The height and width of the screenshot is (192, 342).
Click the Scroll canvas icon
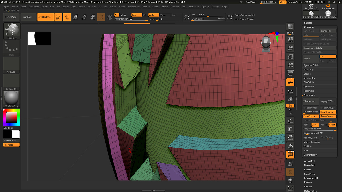[290, 39]
